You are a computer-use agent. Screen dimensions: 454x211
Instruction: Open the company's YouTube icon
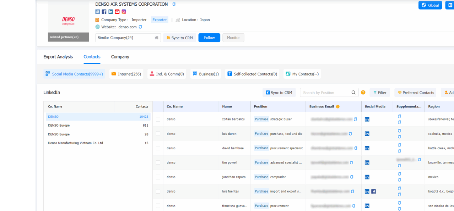(117, 12)
